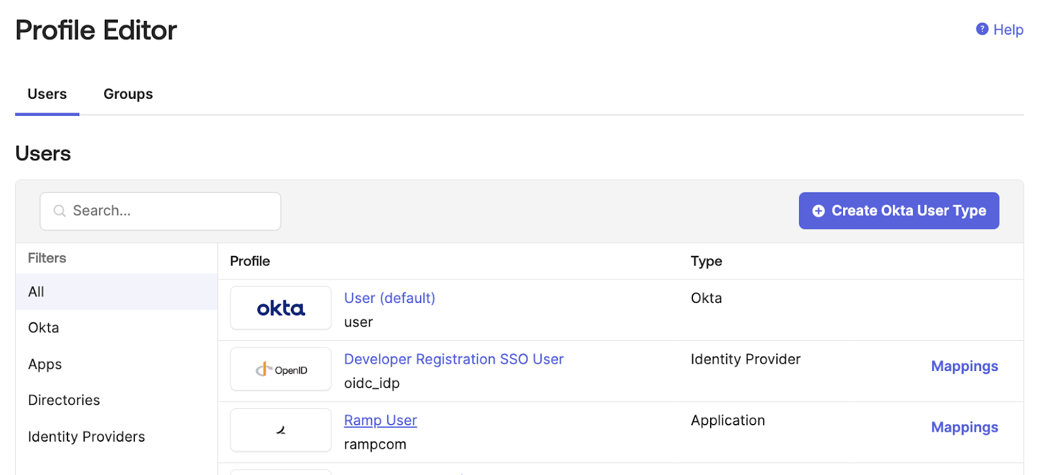Select the Okta filter
This screenshot has width=1048, height=475.
tap(117, 328)
